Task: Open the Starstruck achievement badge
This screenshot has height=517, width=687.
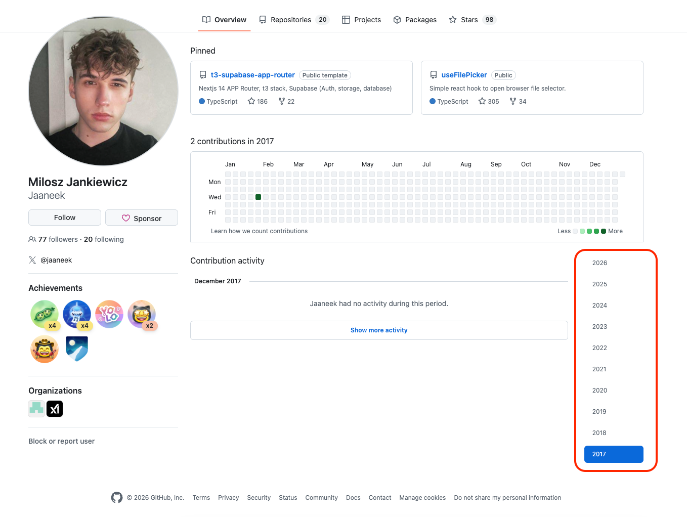Action: [x=142, y=314]
